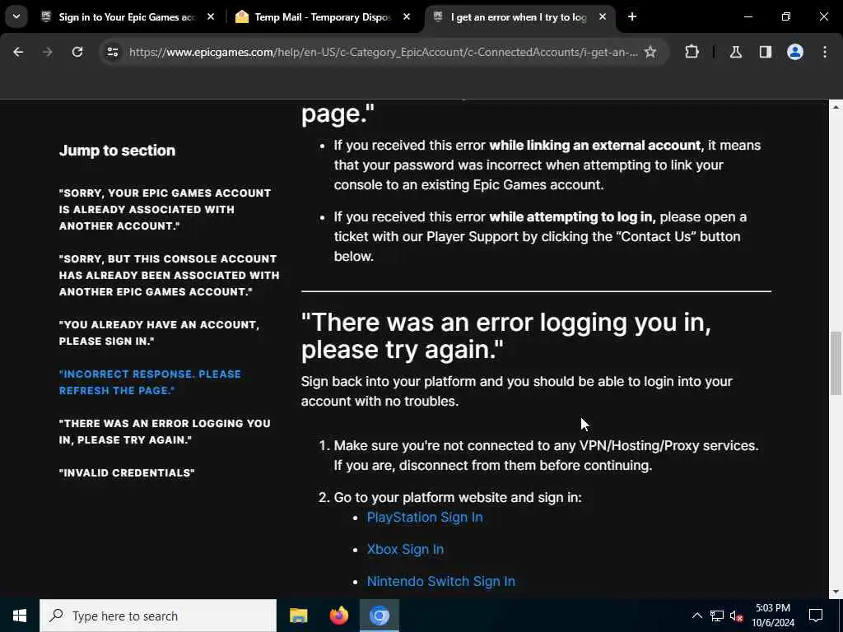Screen dimensions: 843x632
Task: Go back to the previous page
Action: tap(18, 52)
